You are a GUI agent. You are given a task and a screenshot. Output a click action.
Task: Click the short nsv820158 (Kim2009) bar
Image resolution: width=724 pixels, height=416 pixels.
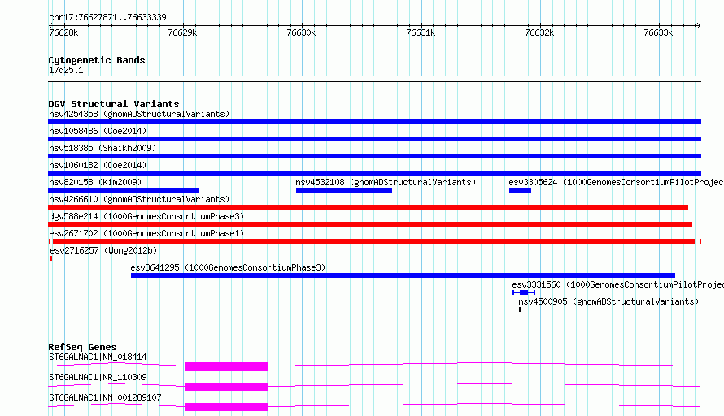point(124,190)
